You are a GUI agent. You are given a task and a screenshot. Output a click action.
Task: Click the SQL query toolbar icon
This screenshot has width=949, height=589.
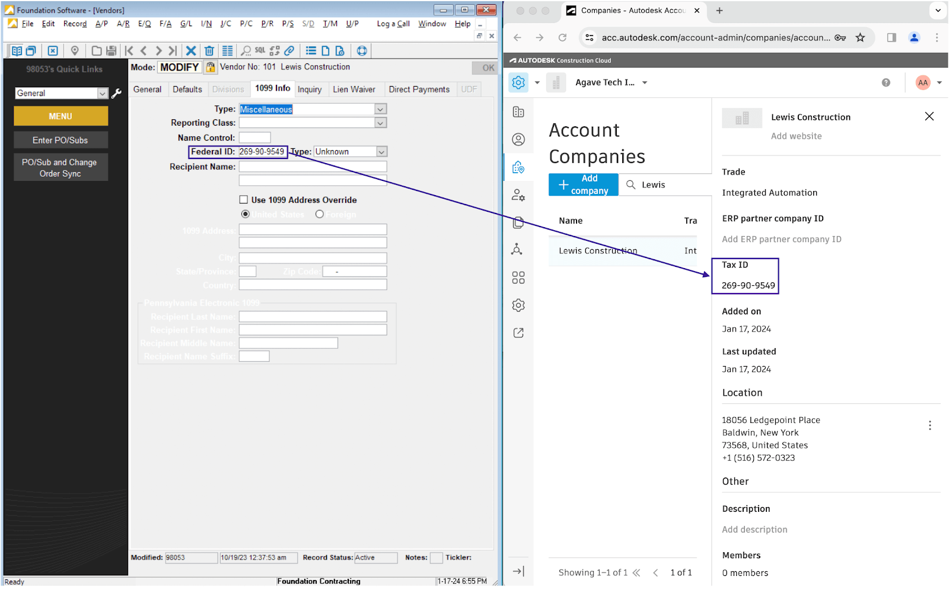pos(260,51)
